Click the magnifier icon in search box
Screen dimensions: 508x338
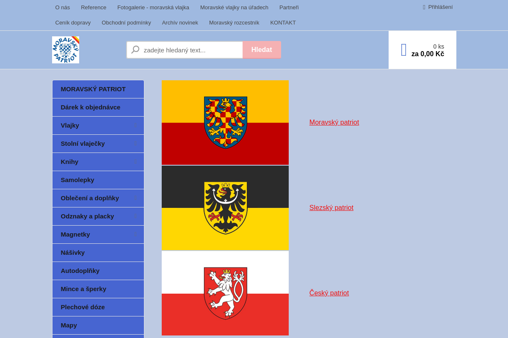click(135, 50)
